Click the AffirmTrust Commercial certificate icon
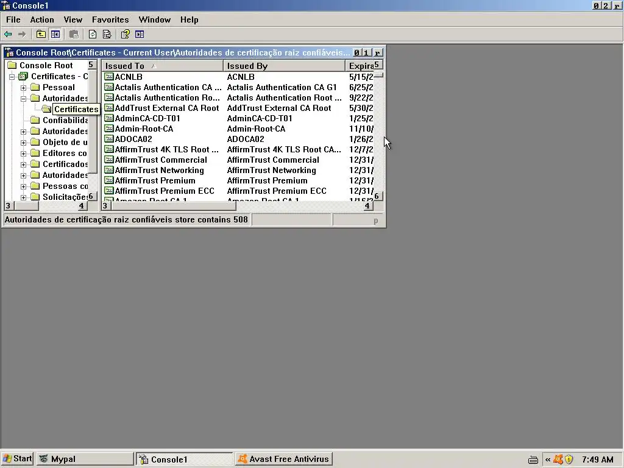Viewport: 624px width, 468px height. 108,160
